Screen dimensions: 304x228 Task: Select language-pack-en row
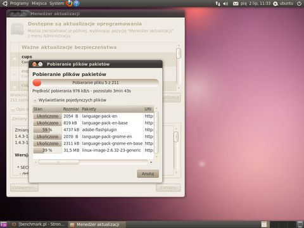click(93, 116)
